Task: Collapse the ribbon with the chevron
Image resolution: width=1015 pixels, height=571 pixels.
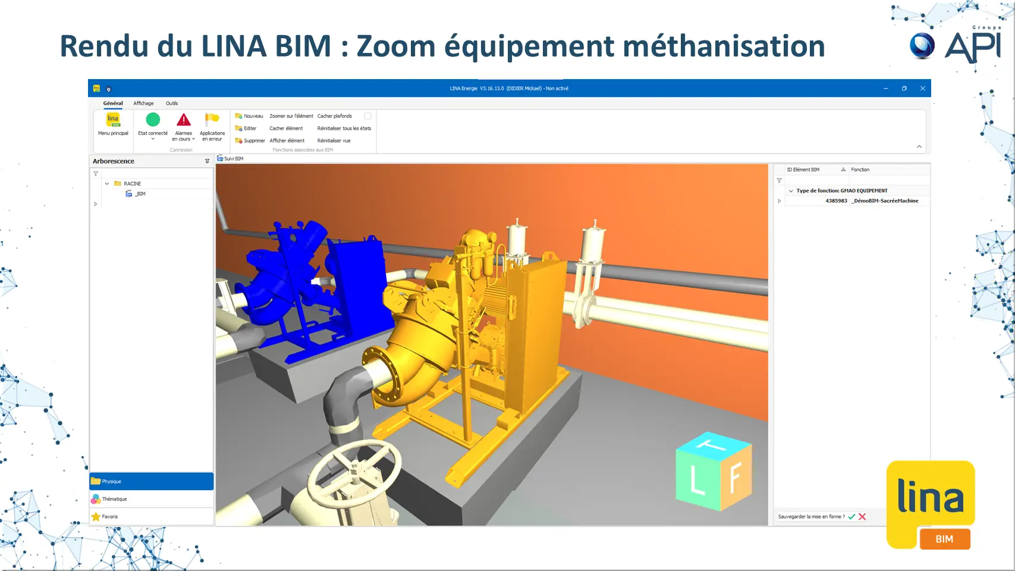Action: (x=919, y=146)
